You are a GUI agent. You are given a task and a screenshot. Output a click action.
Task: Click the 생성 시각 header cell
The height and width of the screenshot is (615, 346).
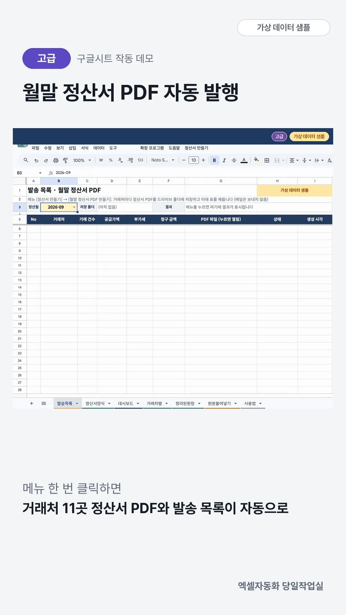tap(315, 219)
